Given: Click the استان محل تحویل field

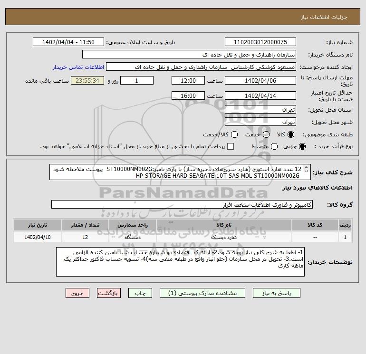Looking at the screenshot, I should 260,109.
